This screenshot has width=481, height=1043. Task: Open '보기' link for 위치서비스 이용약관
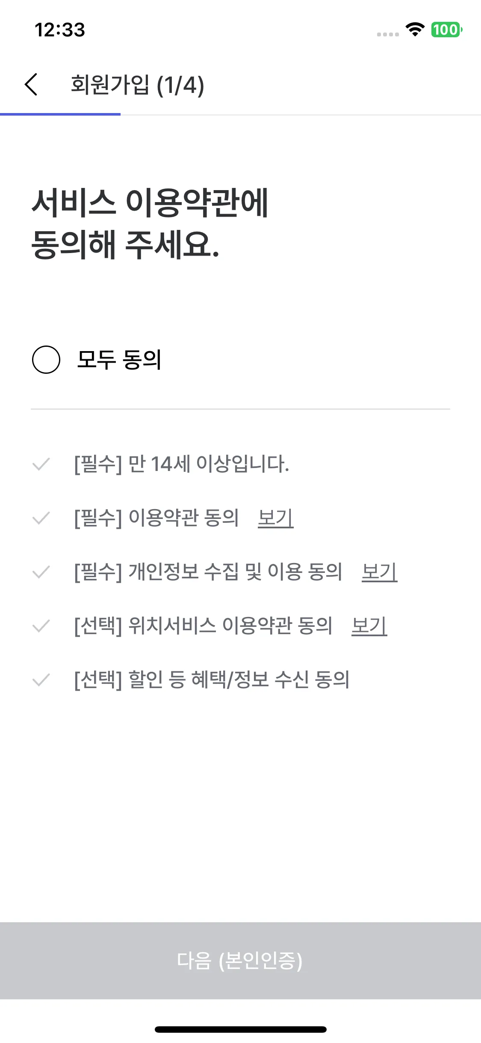click(x=369, y=626)
